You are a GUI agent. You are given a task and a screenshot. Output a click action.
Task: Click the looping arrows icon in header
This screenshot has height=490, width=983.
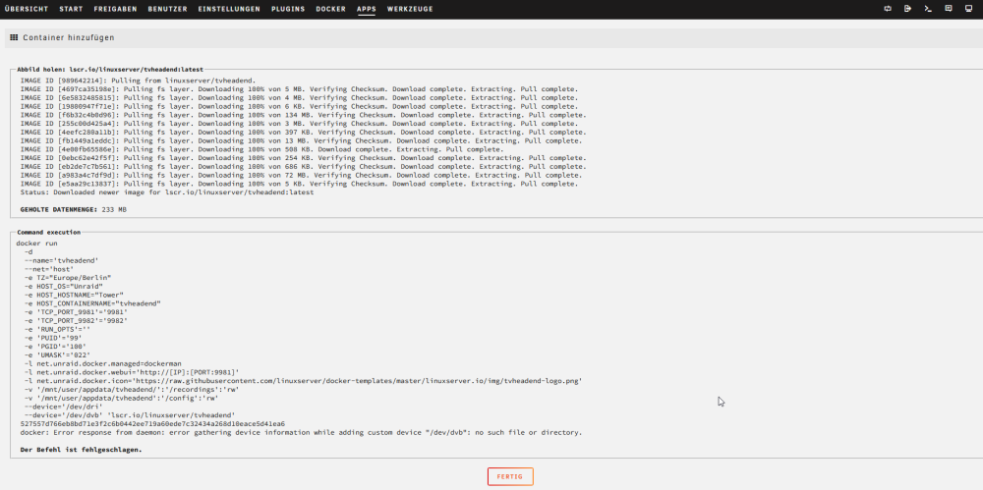(888, 9)
